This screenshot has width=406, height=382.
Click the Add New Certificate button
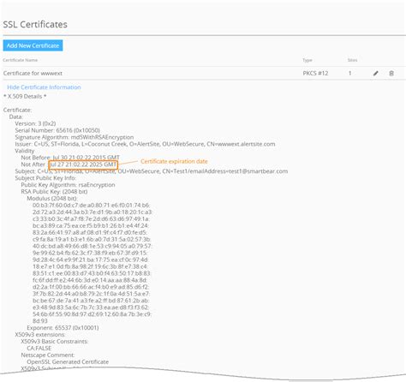click(x=33, y=45)
